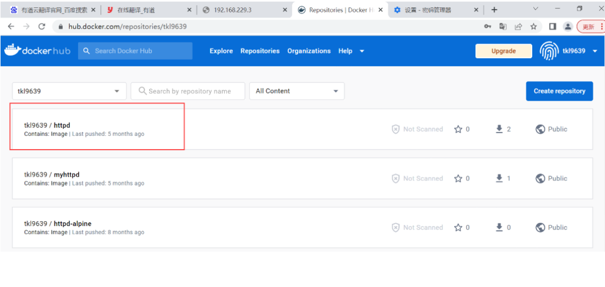
Task: Click the browser profile avatar icon
Action: coord(568,27)
